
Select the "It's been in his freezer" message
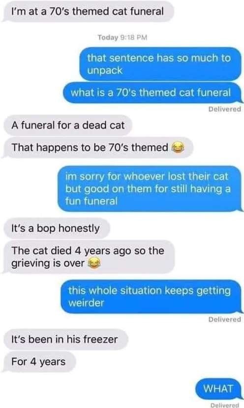point(66,340)
